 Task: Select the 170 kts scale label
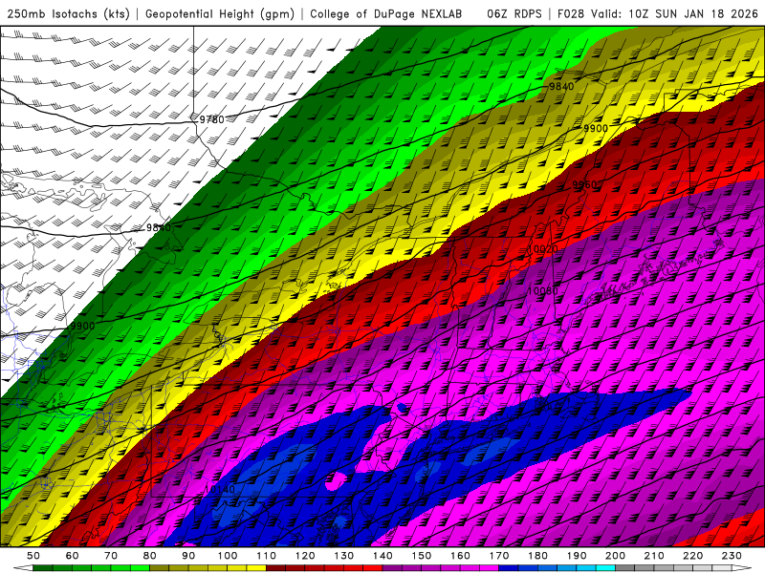[x=498, y=556]
